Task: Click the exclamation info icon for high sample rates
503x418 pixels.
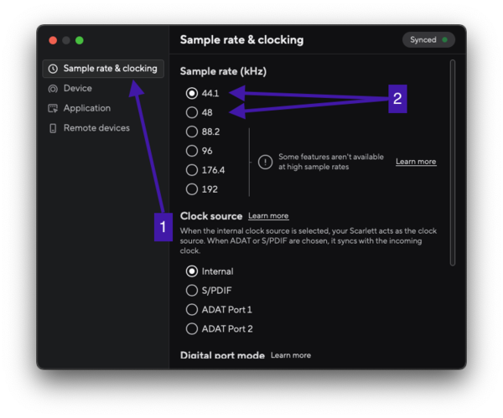Action: [x=265, y=162]
